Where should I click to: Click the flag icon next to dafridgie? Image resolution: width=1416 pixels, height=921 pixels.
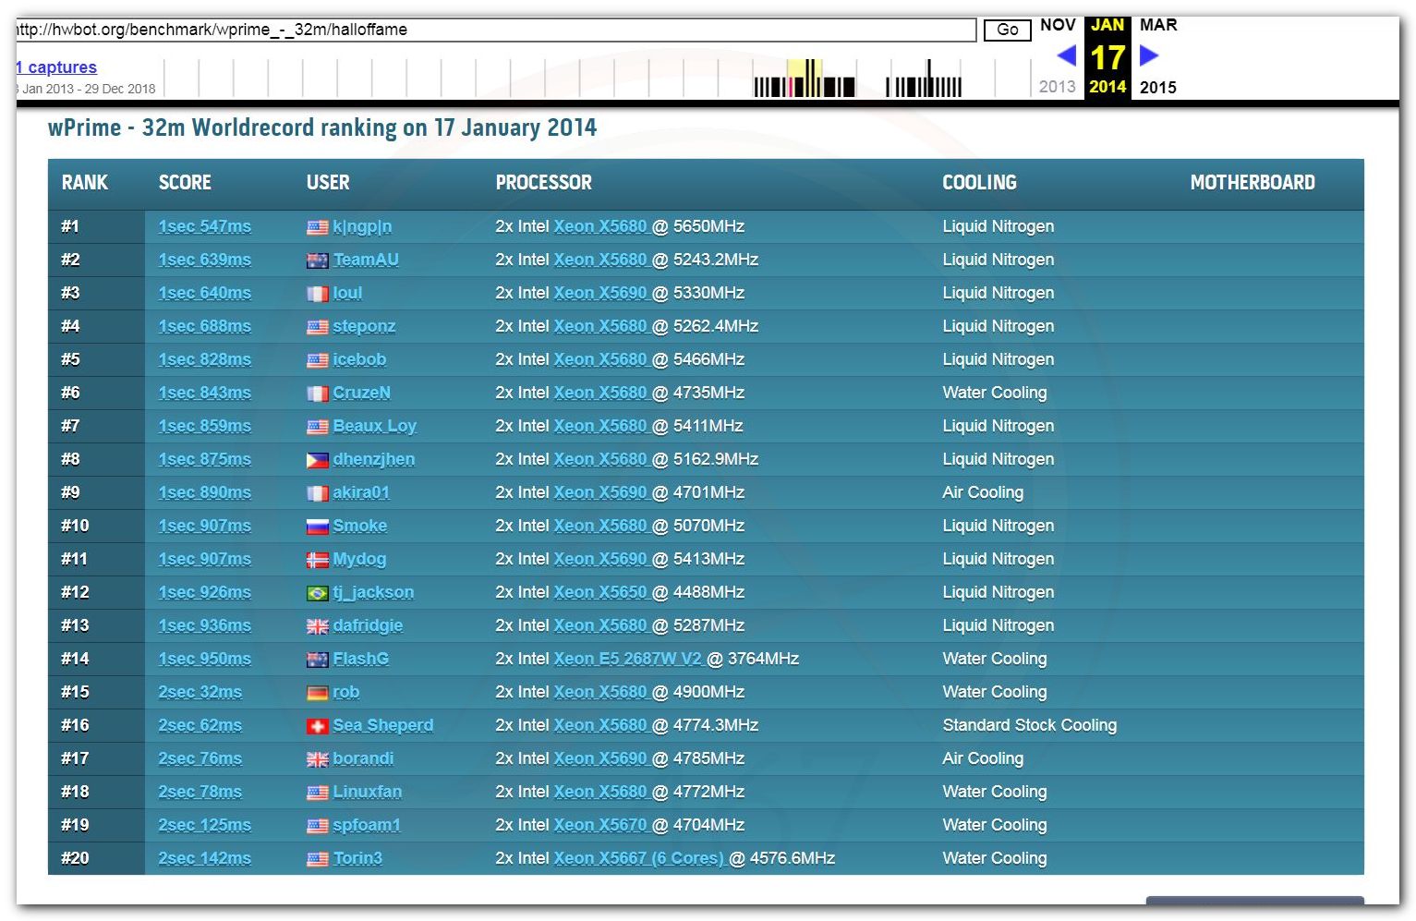tap(317, 626)
